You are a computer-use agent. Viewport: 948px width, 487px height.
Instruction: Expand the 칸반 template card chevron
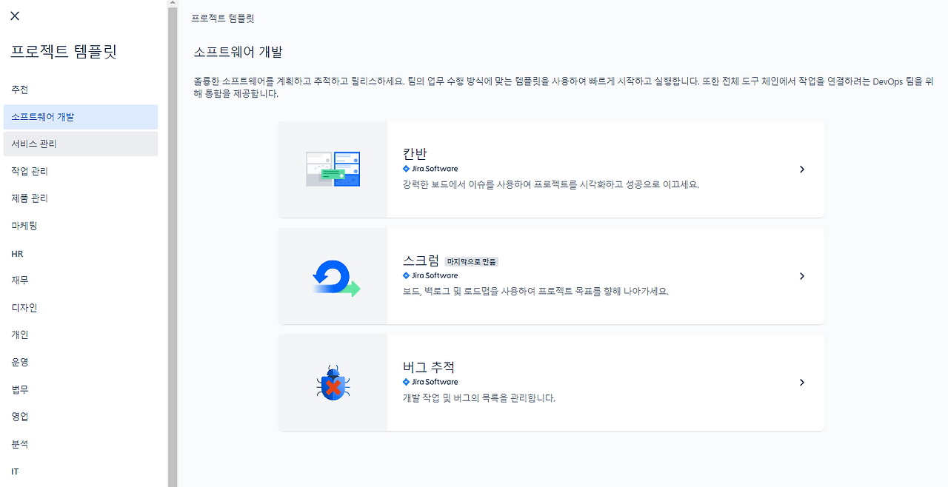click(x=801, y=169)
